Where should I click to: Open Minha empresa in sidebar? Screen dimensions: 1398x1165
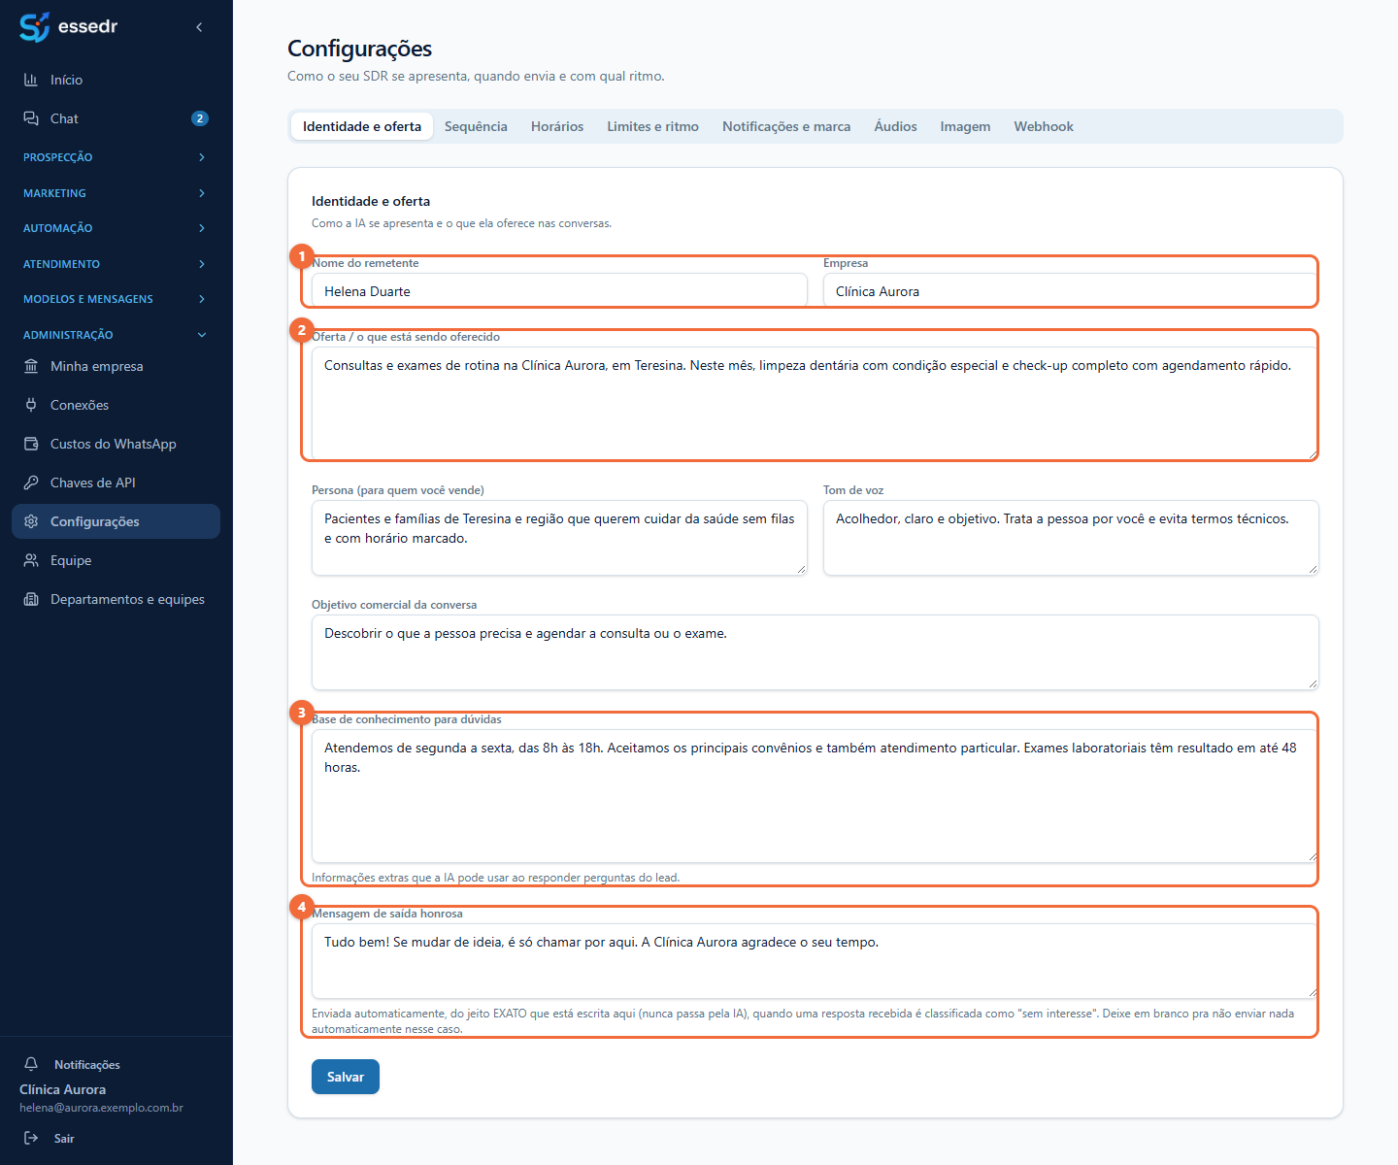point(116,366)
